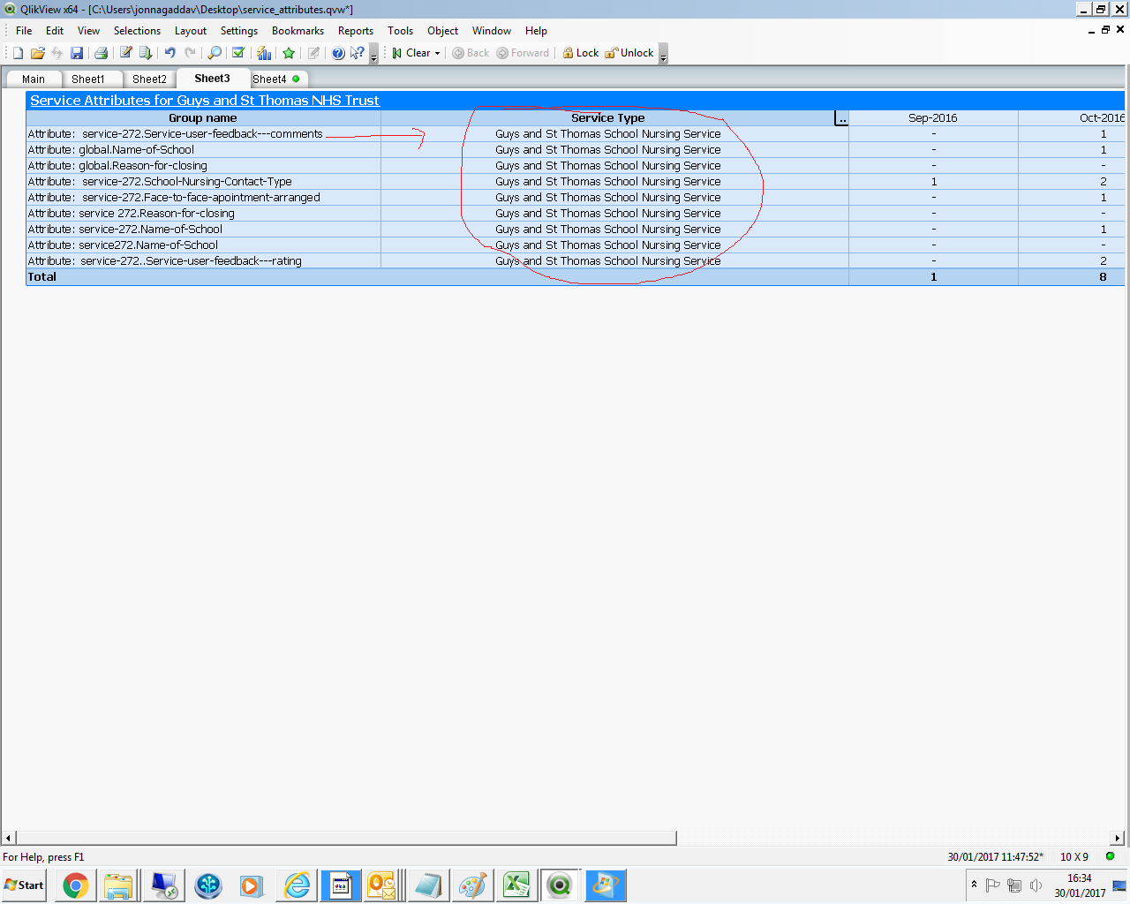Open the Bookmarks menu
Viewport: 1130px width, 904px height.
[298, 31]
